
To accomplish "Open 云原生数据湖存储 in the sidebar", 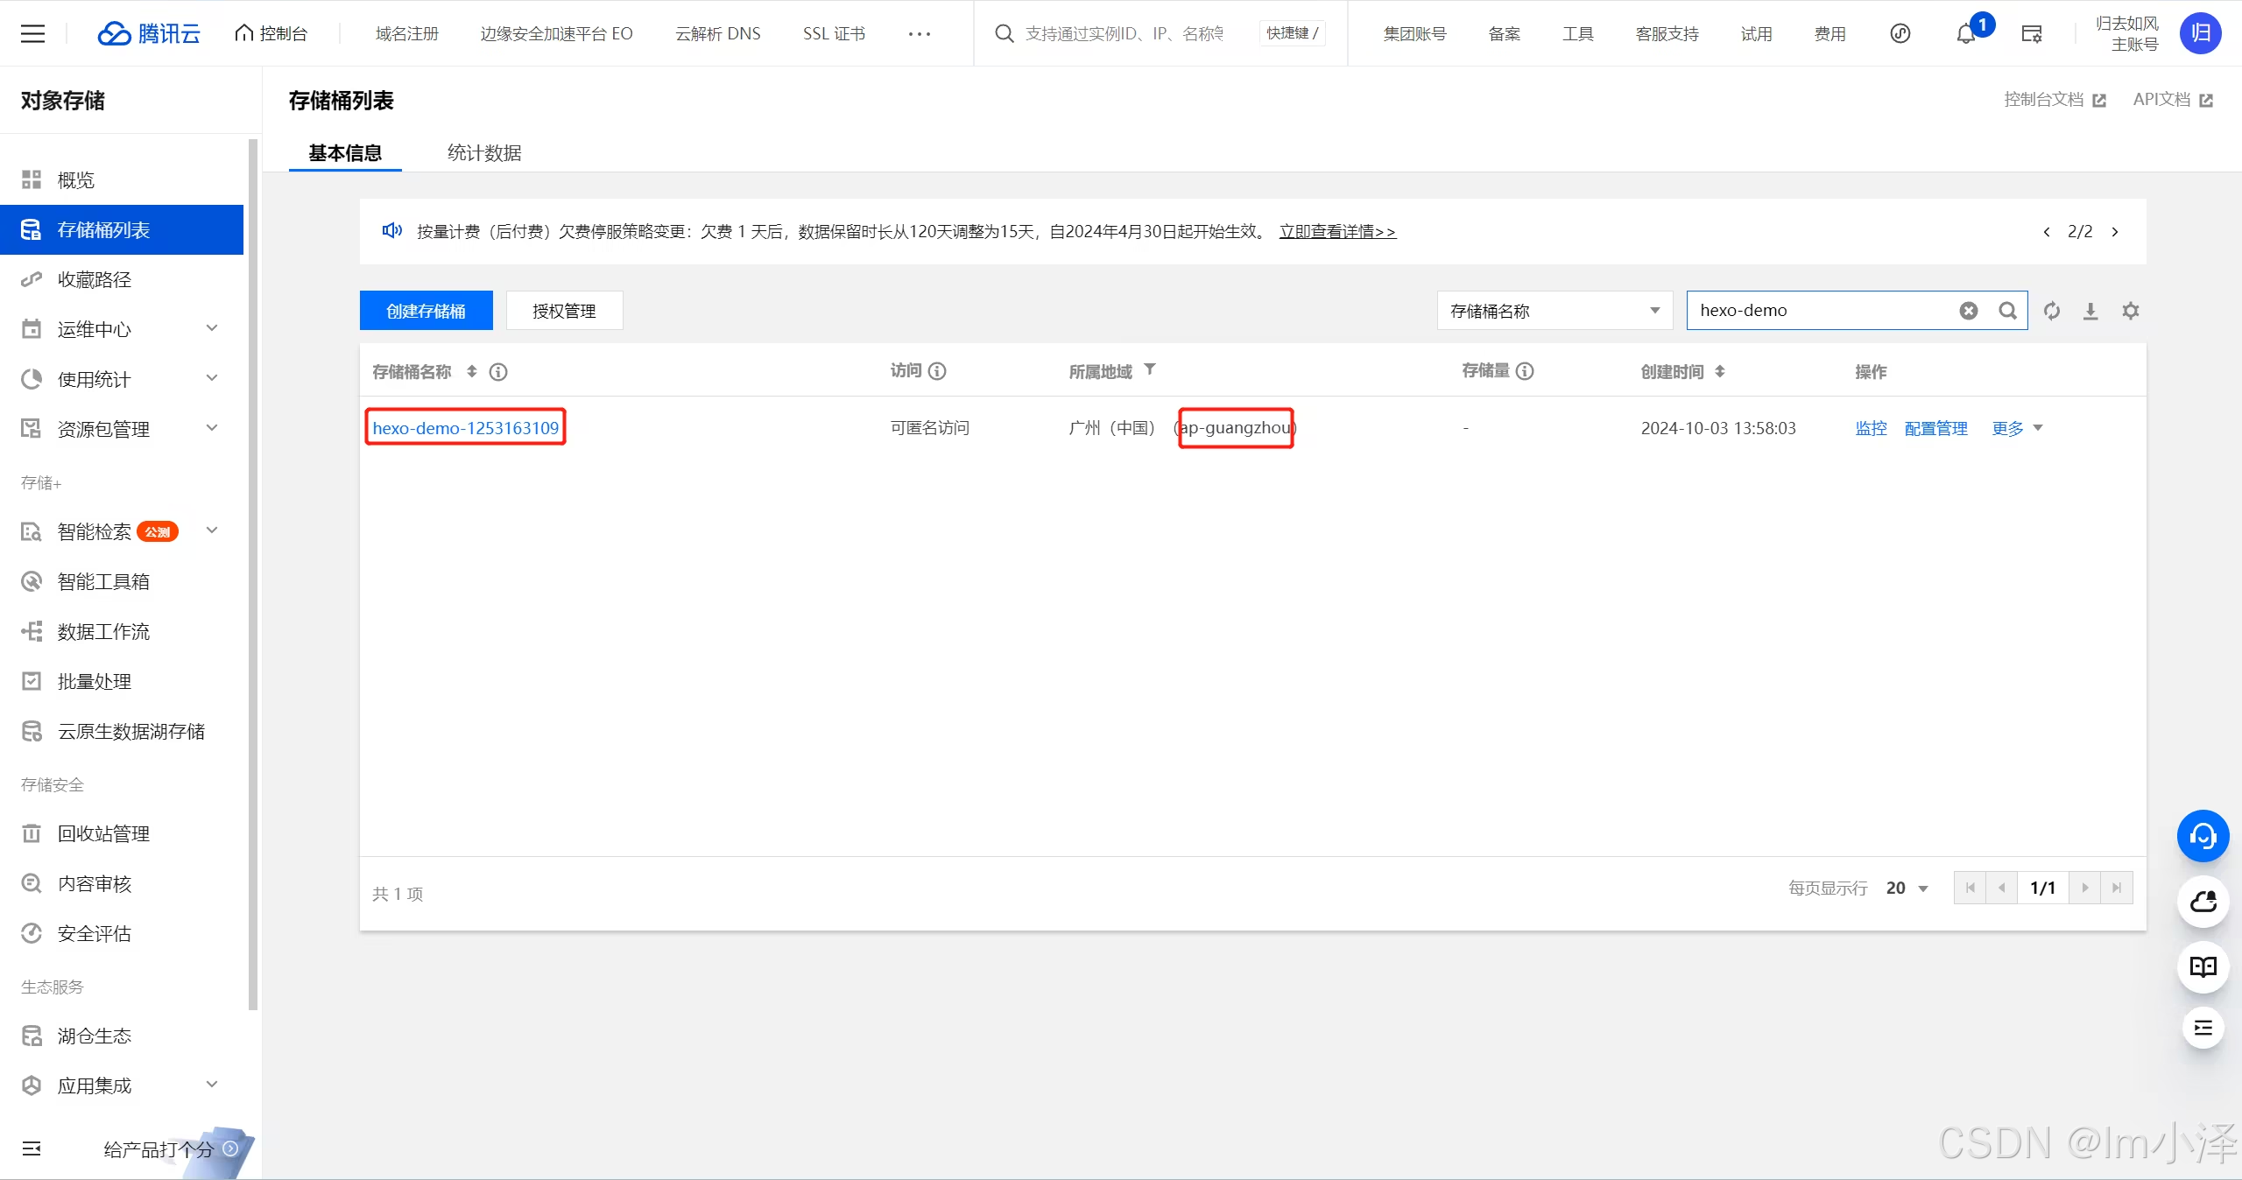I will pos(122,731).
